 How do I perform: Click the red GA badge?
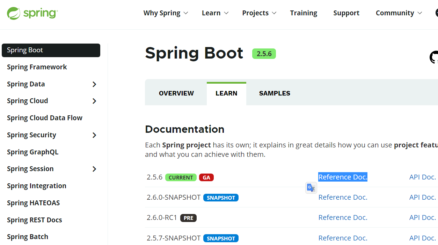206,177
